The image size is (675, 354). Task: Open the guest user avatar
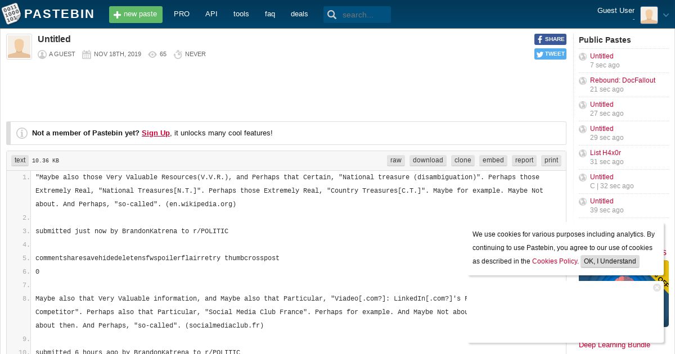649,15
